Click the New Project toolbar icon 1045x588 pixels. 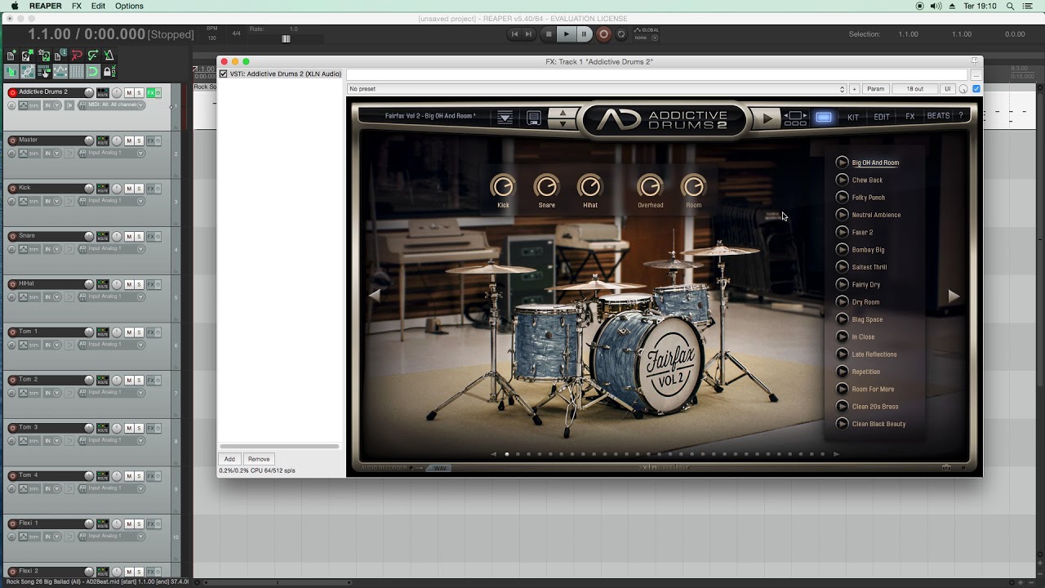coord(11,56)
